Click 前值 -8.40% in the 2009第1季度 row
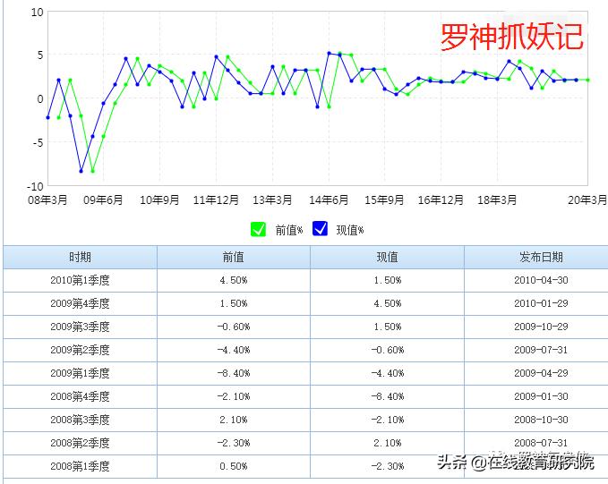608x484 pixels. 234,373
